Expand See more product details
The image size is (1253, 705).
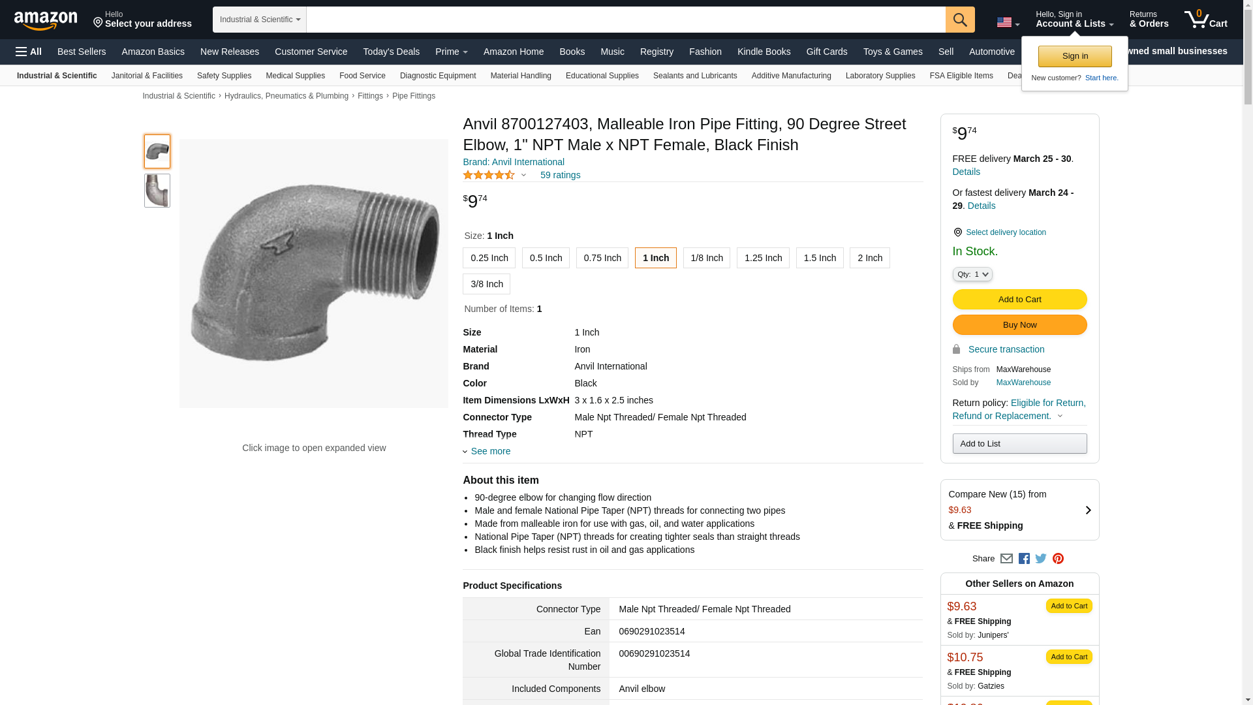(490, 452)
